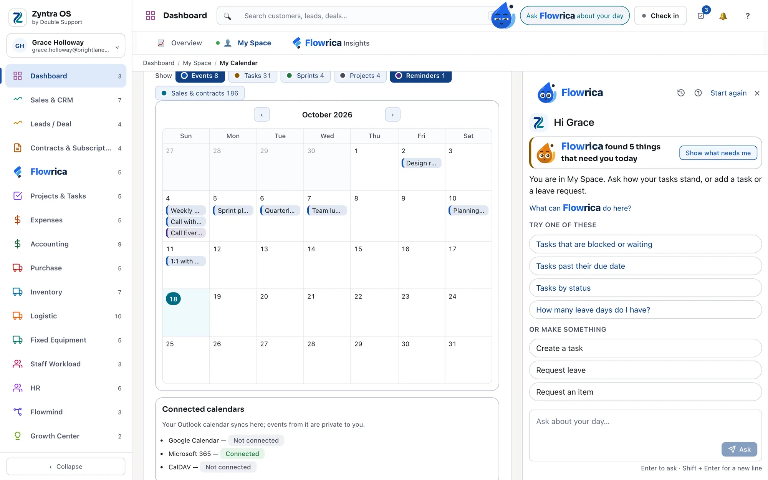Open Inventory sidebar icon
Viewport: 768px width, 480px height.
(x=18, y=292)
